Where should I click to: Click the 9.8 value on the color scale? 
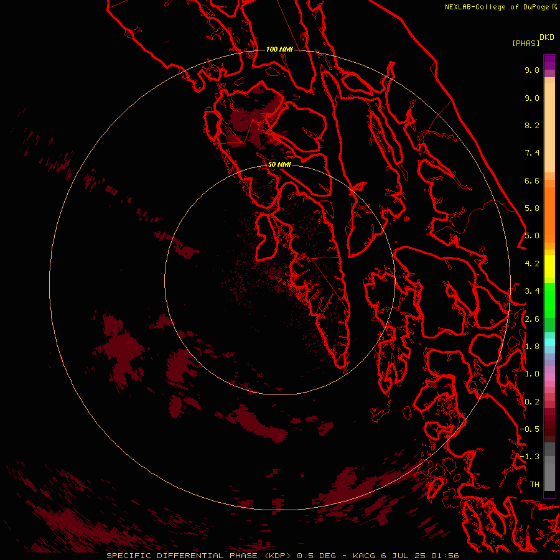pyautogui.click(x=532, y=70)
